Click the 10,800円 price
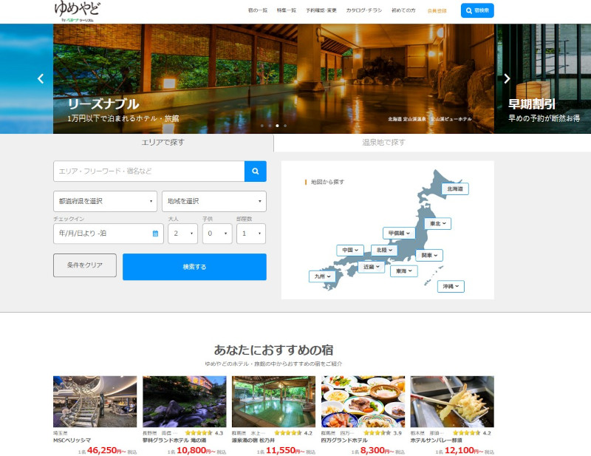The width and height of the screenshot is (591, 456). [x=196, y=450]
